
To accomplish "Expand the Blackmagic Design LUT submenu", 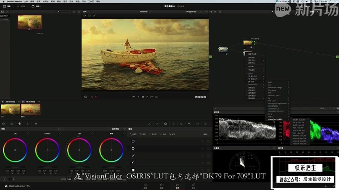I will click(278, 88).
